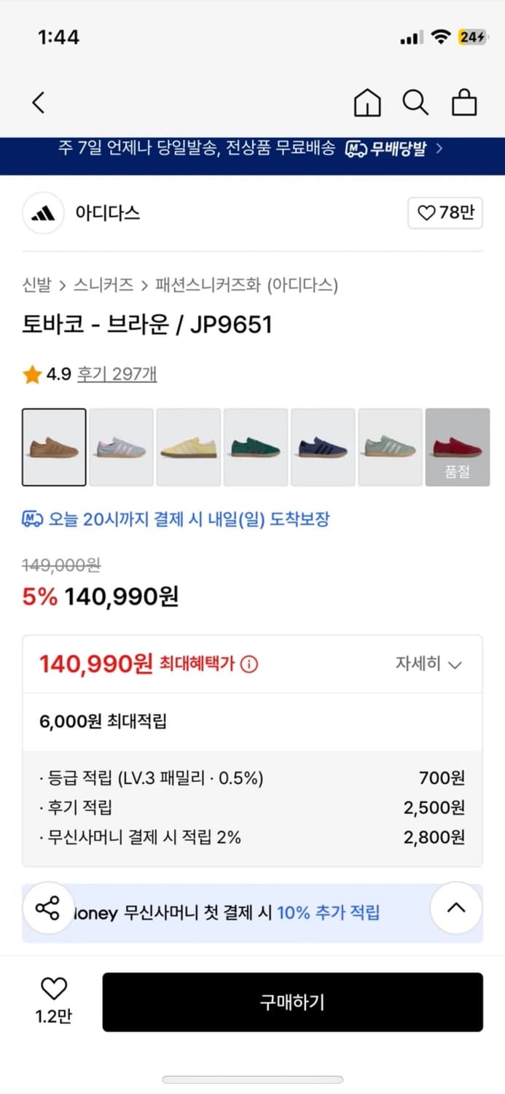Viewport: 505px width, 1094px height.
Task: Open the shopping bag icon
Action: (x=464, y=103)
